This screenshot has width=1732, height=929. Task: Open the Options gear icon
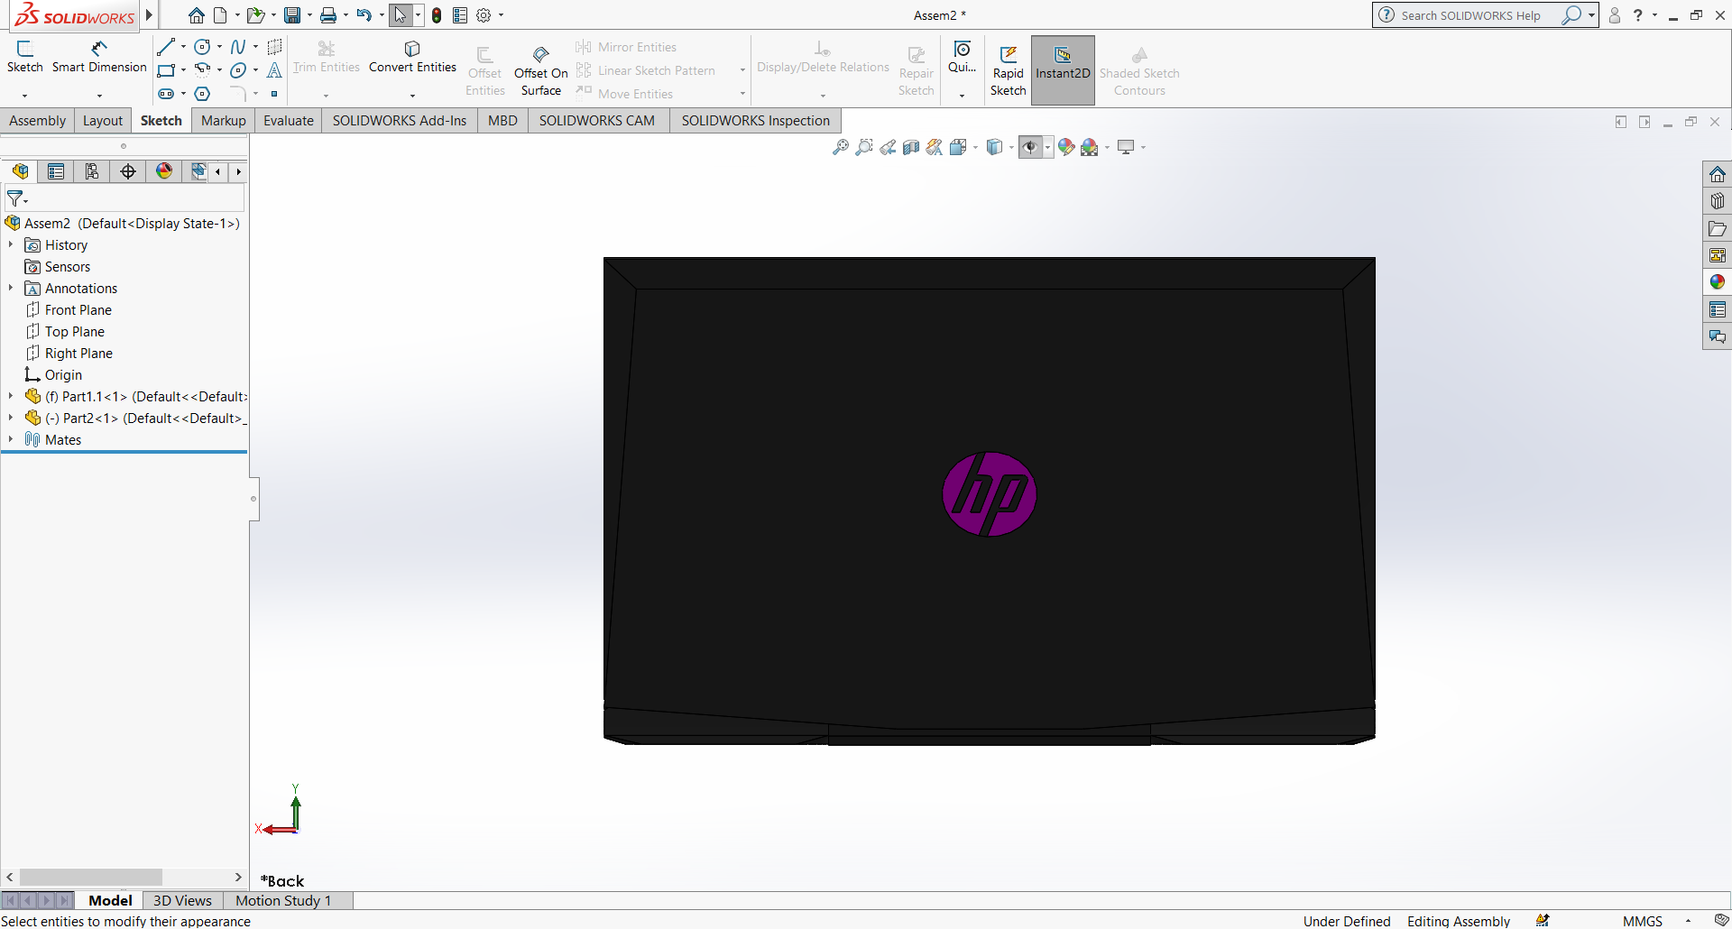click(484, 15)
